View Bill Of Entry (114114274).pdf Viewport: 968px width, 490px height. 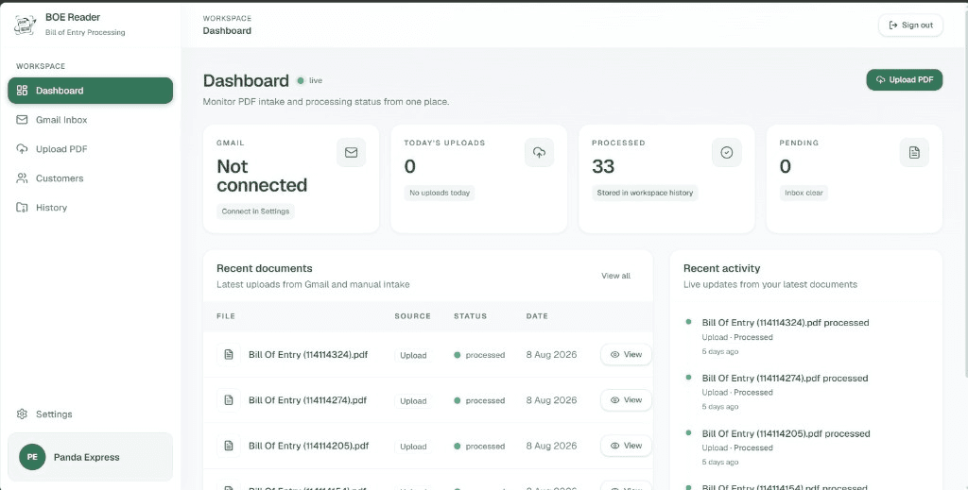click(x=626, y=400)
